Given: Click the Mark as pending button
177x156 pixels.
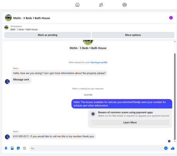Looking at the screenshot, I should pos(47,35).
